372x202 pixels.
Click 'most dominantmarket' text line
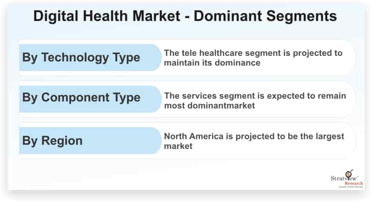coord(210,105)
